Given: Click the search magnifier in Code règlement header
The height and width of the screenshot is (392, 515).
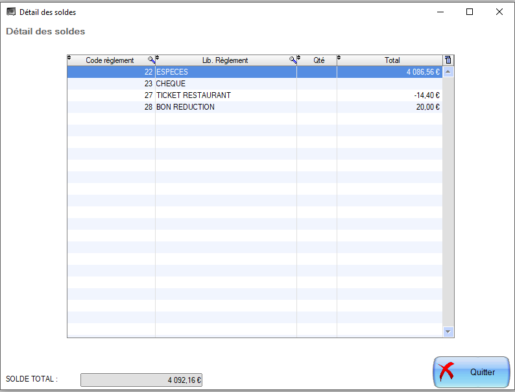Looking at the screenshot, I should tap(151, 60).
